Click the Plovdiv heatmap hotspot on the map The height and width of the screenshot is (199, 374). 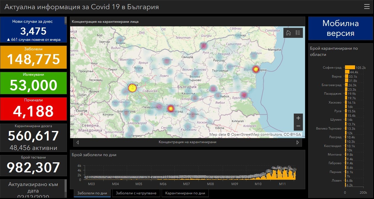170,109
